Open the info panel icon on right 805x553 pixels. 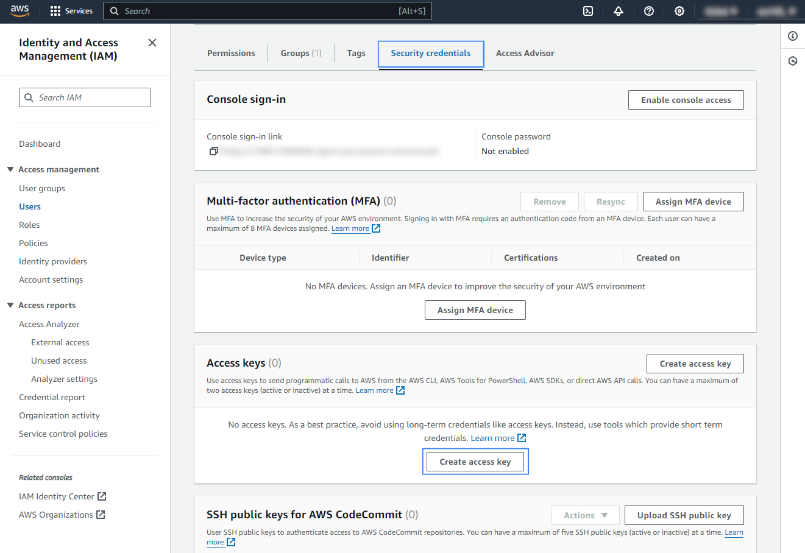tap(793, 36)
